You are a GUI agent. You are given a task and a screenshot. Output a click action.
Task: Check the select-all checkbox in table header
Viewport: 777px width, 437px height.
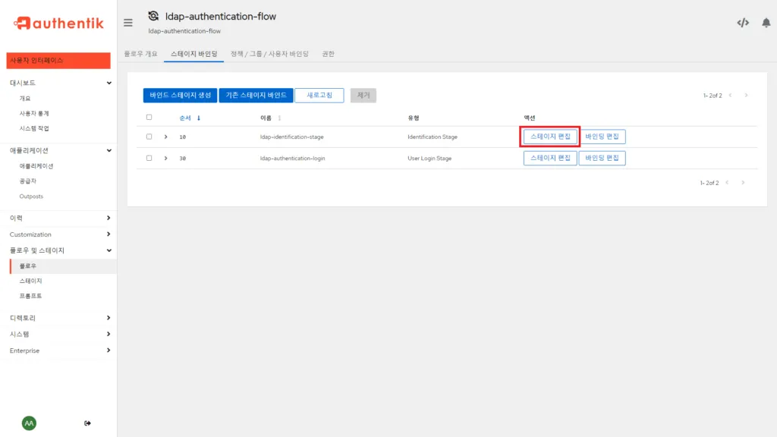pyautogui.click(x=148, y=118)
